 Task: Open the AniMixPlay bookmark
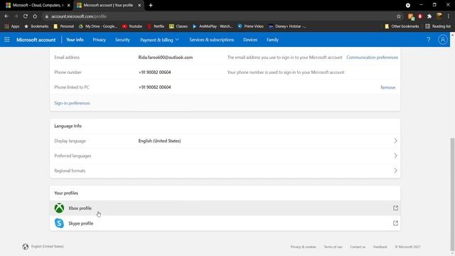(213, 26)
